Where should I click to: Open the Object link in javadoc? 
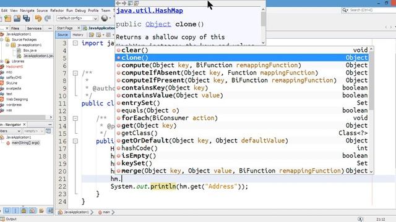pyautogui.click(x=158, y=24)
